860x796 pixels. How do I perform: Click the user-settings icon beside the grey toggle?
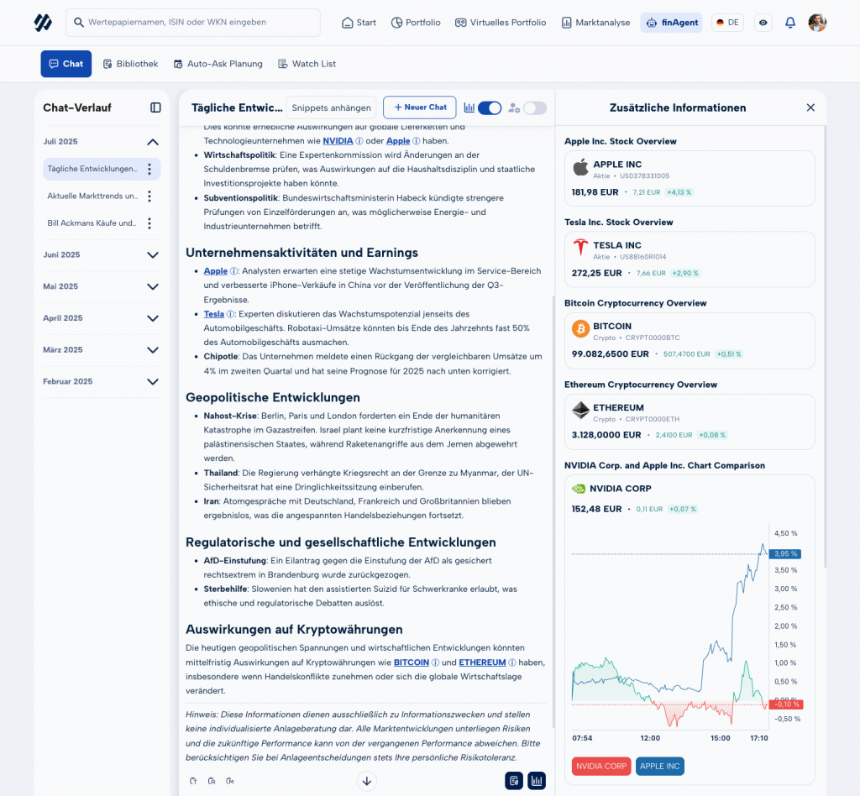(514, 108)
